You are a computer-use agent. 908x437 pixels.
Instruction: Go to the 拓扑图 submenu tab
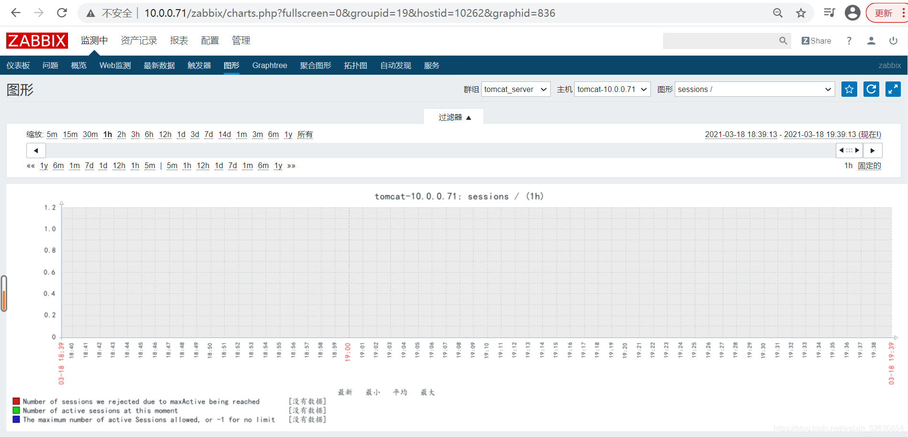[355, 66]
